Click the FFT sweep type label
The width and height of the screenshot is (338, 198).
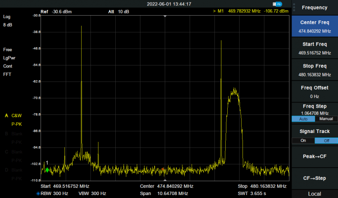(7, 74)
